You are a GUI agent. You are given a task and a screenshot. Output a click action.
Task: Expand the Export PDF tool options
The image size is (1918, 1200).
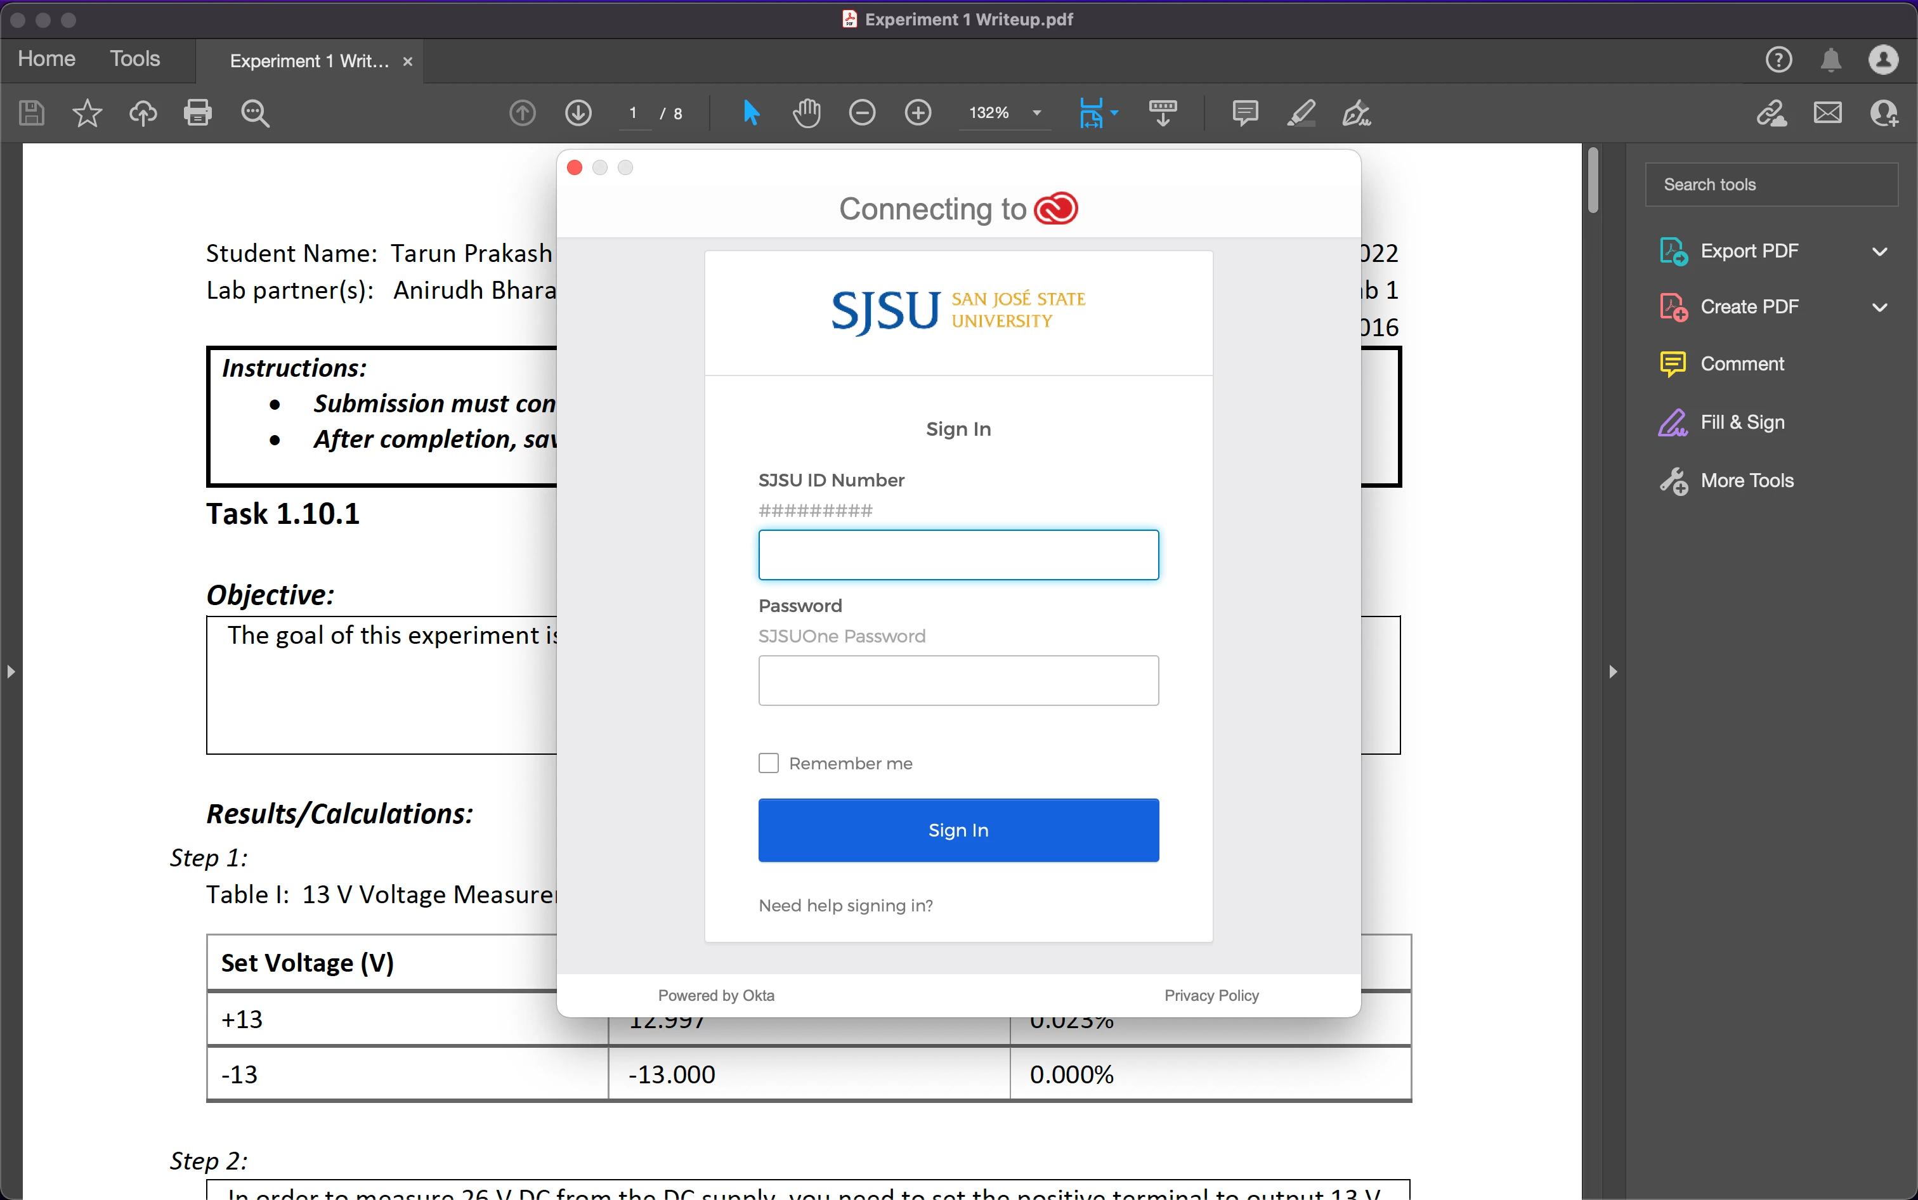click(1879, 252)
